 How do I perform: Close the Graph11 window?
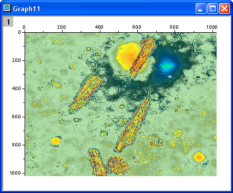pos(224,8)
